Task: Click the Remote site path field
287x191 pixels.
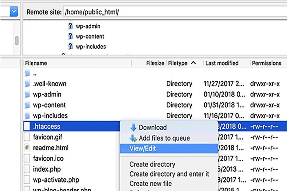Action: 175,12
